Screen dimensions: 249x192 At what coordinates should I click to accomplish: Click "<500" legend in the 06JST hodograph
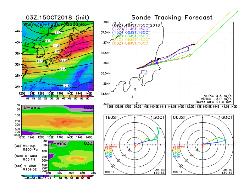coord(176,153)
